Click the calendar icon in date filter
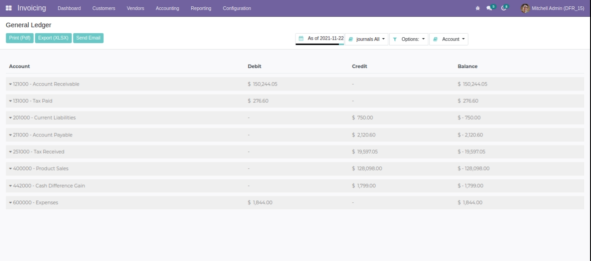 [301, 39]
